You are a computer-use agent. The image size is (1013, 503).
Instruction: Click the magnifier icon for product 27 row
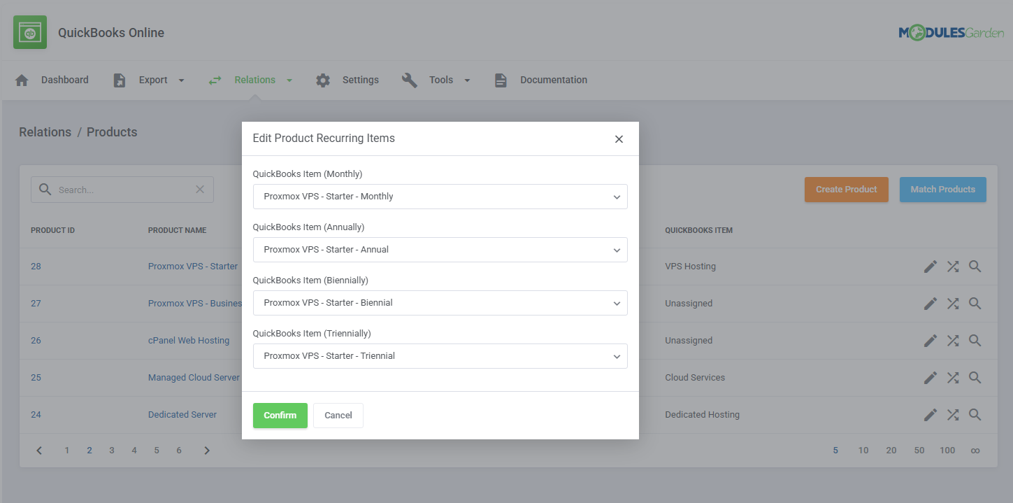coord(975,304)
